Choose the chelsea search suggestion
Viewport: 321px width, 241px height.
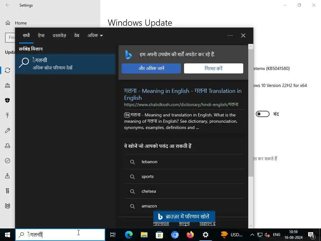click(184, 191)
